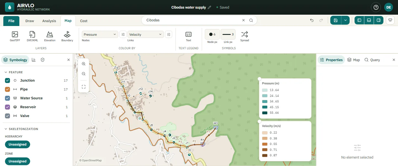The height and width of the screenshot is (166, 398).
Task: Open the Properties panel tab
Action: (331, 60)
